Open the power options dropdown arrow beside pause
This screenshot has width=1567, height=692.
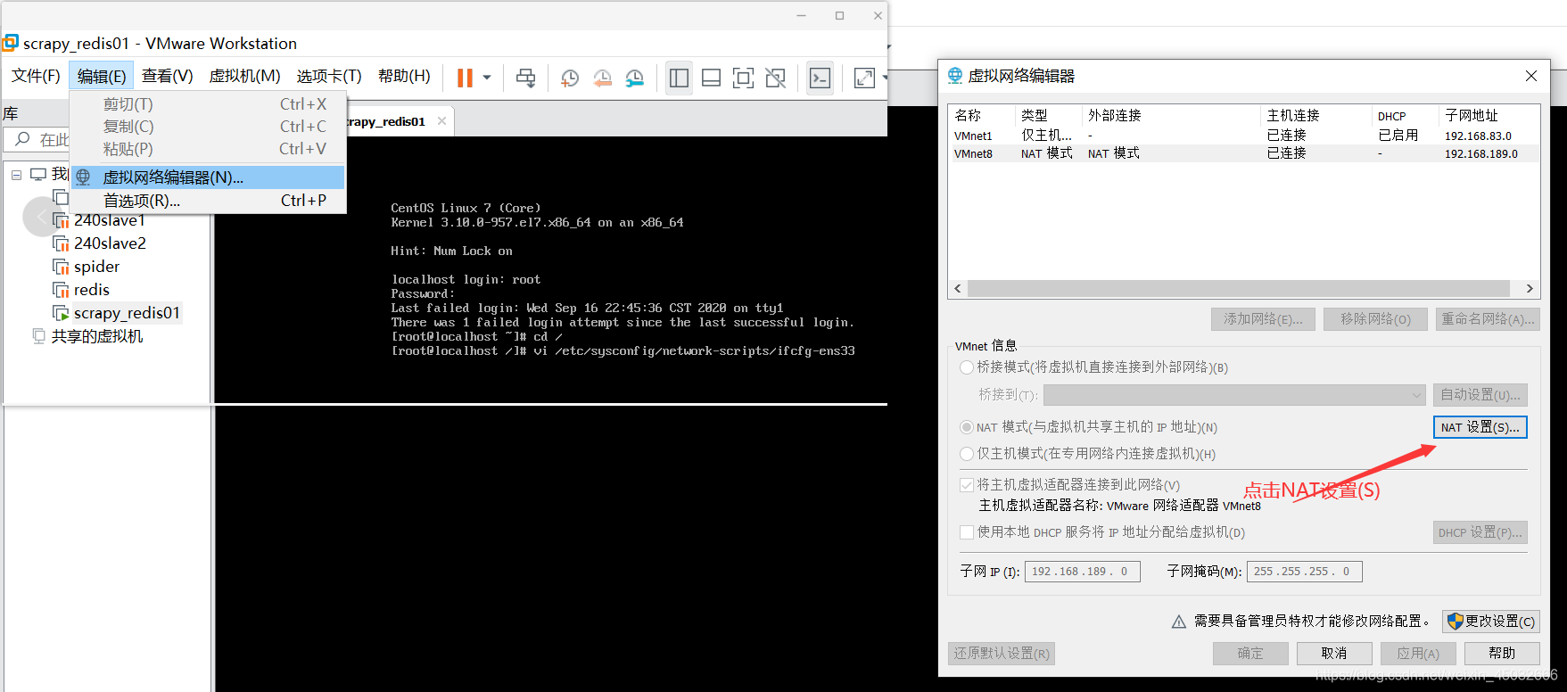point(487,78)
